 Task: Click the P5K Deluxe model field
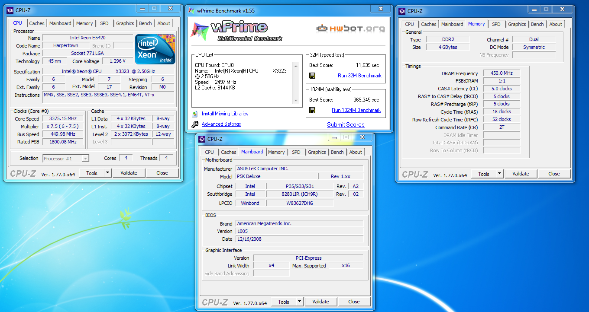click(x=276, y=176)
